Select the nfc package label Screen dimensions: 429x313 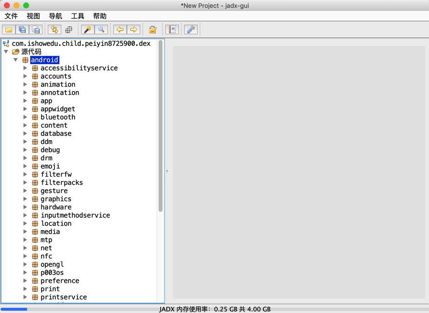click(46, 256)
